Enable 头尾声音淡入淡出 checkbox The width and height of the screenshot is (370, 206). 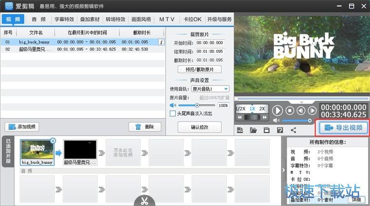tap(173, 114)
